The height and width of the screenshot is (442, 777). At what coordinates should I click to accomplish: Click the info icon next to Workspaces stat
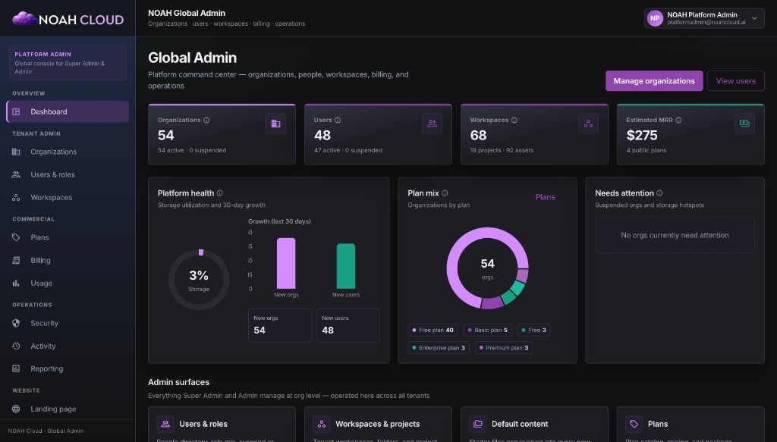click(x=514, y=121)
